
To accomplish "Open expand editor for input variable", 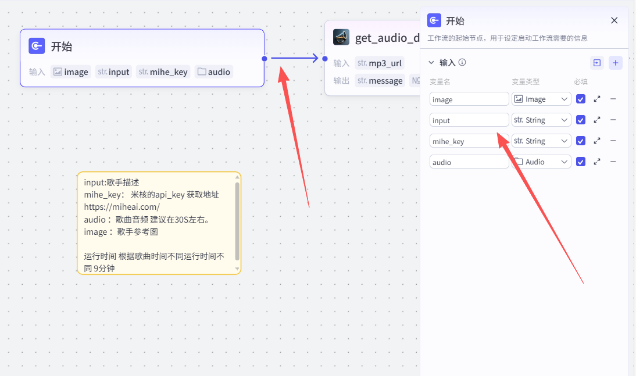I will tap(597, 120).
